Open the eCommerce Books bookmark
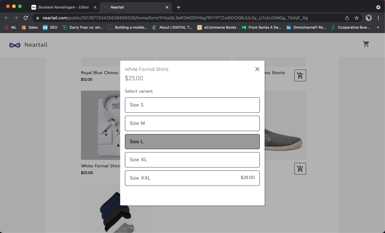Viewport: 385px width, 233px height. tap(217, 27)
